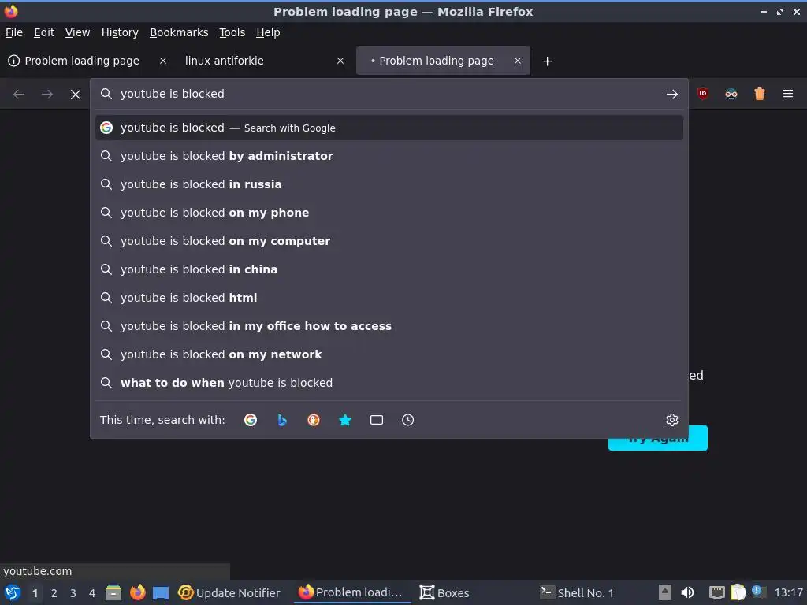Choose 'youtube is blocked in my office how to access'
Screen dimensions: 807x605
click(x=389, y=325)
